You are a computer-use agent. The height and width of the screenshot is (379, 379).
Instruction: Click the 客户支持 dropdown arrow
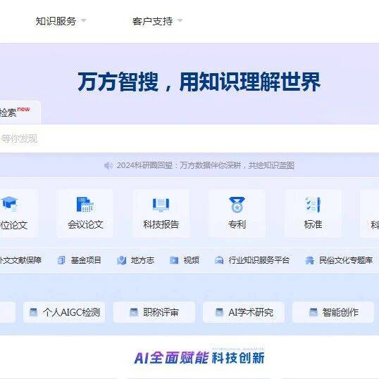[x=180, y=20]
